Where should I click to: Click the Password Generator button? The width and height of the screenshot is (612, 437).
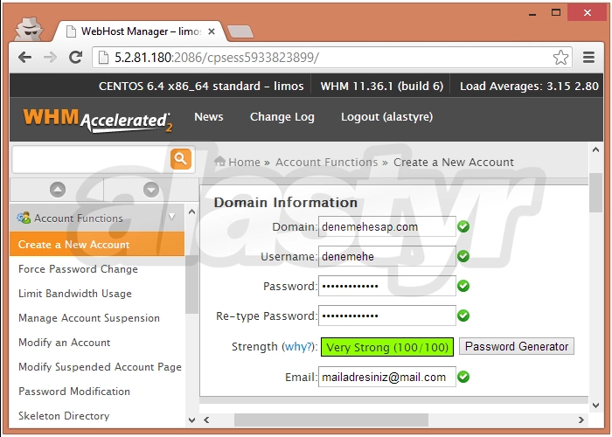[x=517, y=346]
